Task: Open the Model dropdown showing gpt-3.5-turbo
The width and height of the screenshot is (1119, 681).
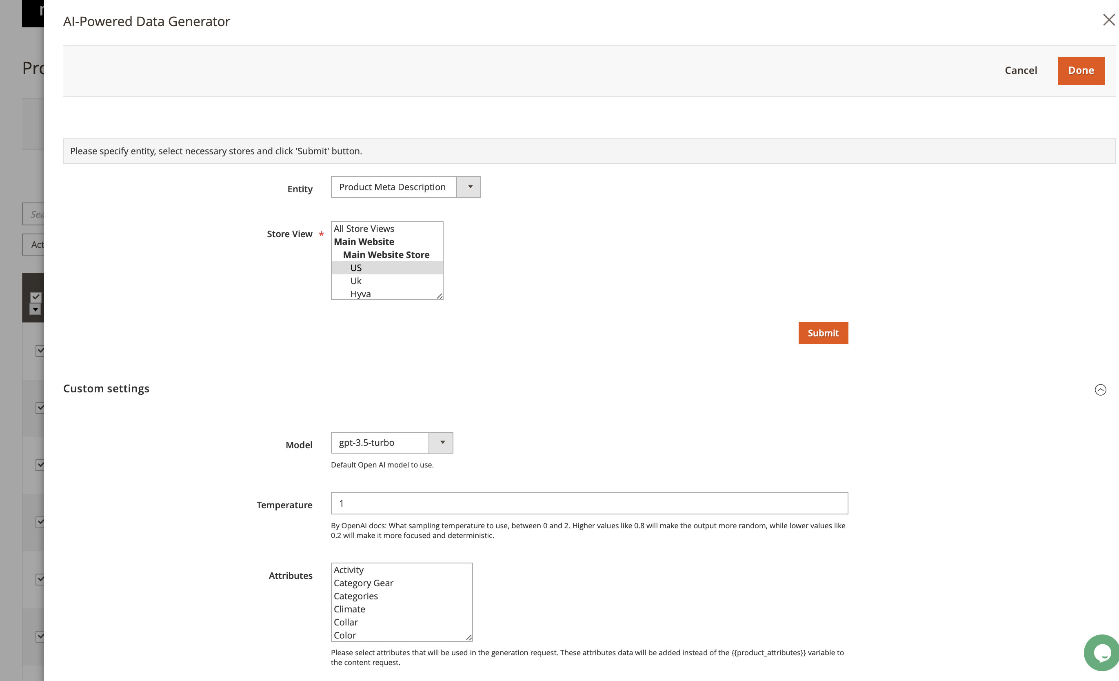Action: (391, 443)
